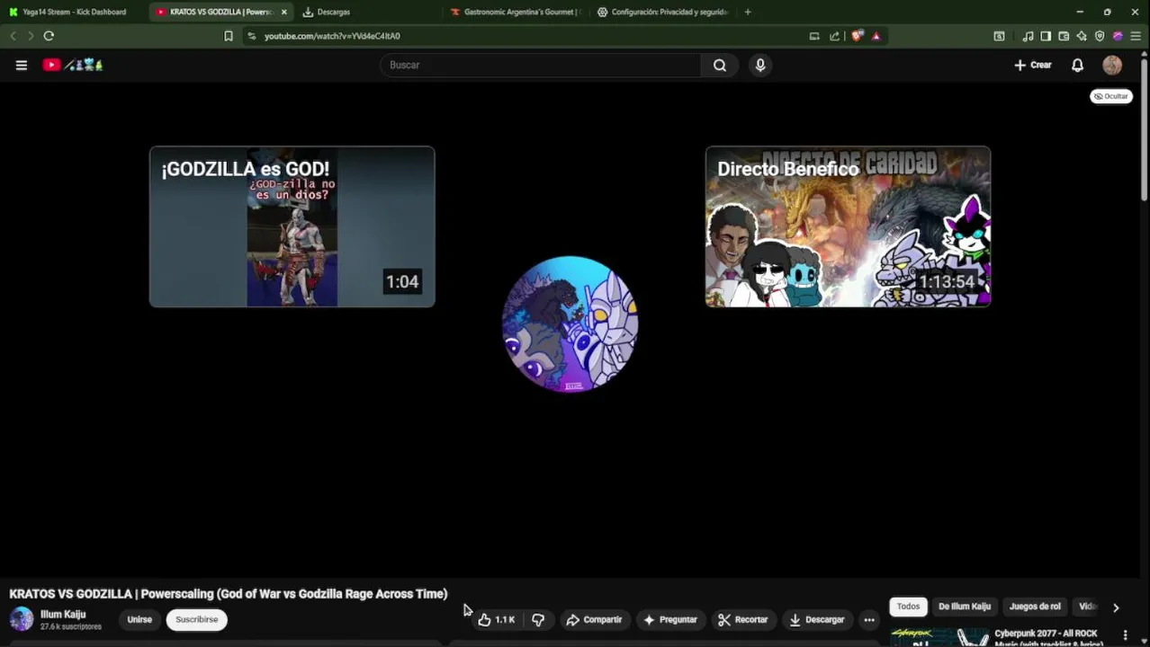Screen dimensions: 1150x647
Task: Open the account avatar menu
Action: (1112, 65)
